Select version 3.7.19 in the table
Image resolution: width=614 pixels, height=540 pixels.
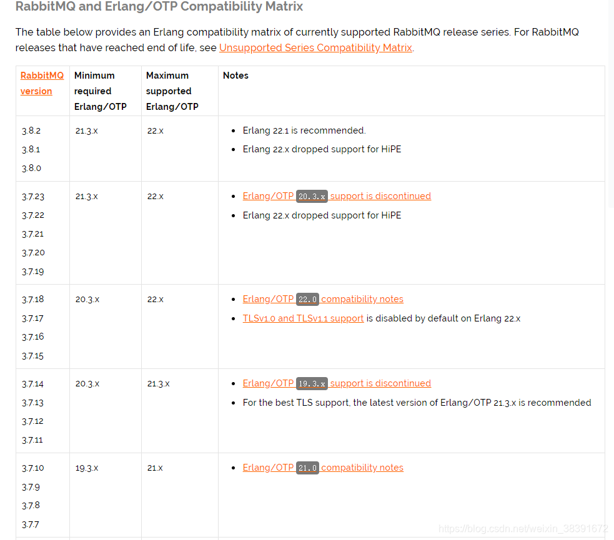click(x=33, y=272)
